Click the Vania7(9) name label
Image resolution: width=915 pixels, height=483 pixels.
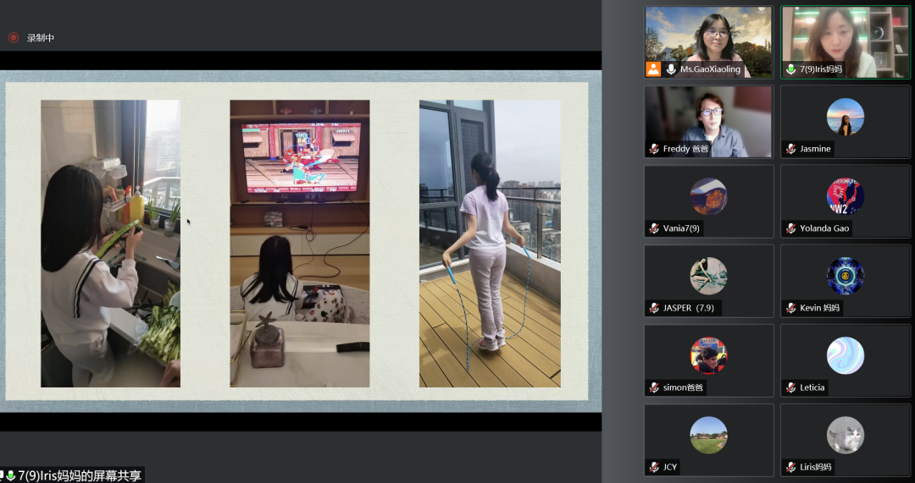[681, 228]
